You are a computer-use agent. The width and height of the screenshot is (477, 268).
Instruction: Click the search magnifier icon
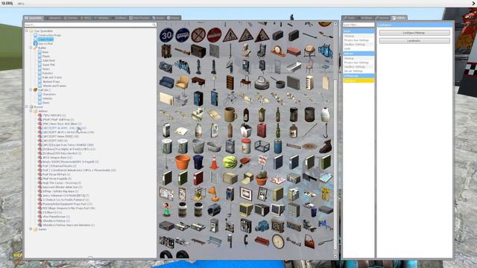click(x=154, y=25)
